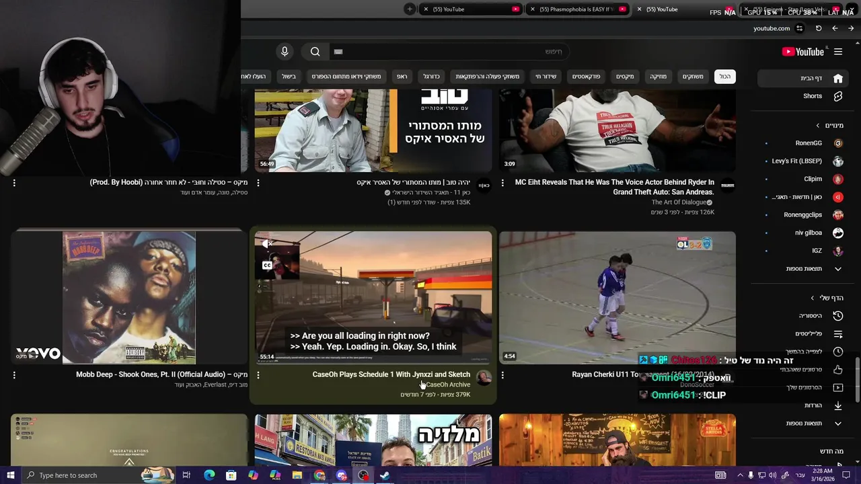The image size is (861, 484).
Task: Open the Mobb Deep Shook Ones thumbnail
Action: pyautogui.click(x=129, y=298)
